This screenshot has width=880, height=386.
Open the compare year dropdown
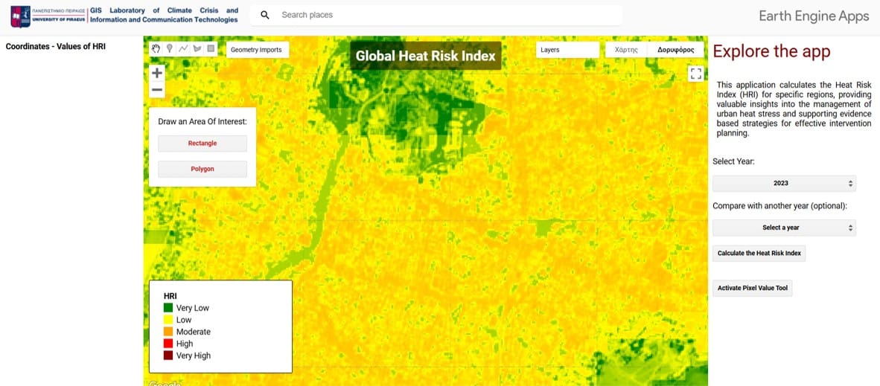[x=784, y=228]
